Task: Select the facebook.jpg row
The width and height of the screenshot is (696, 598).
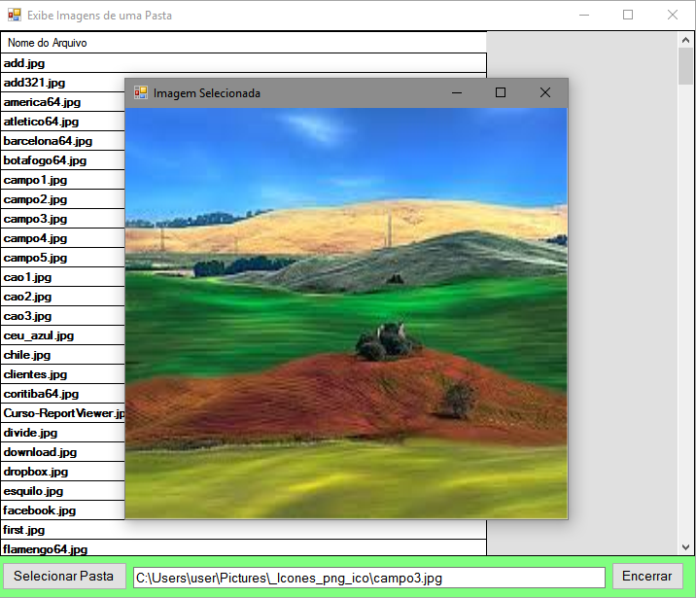Action: [63, 510]
